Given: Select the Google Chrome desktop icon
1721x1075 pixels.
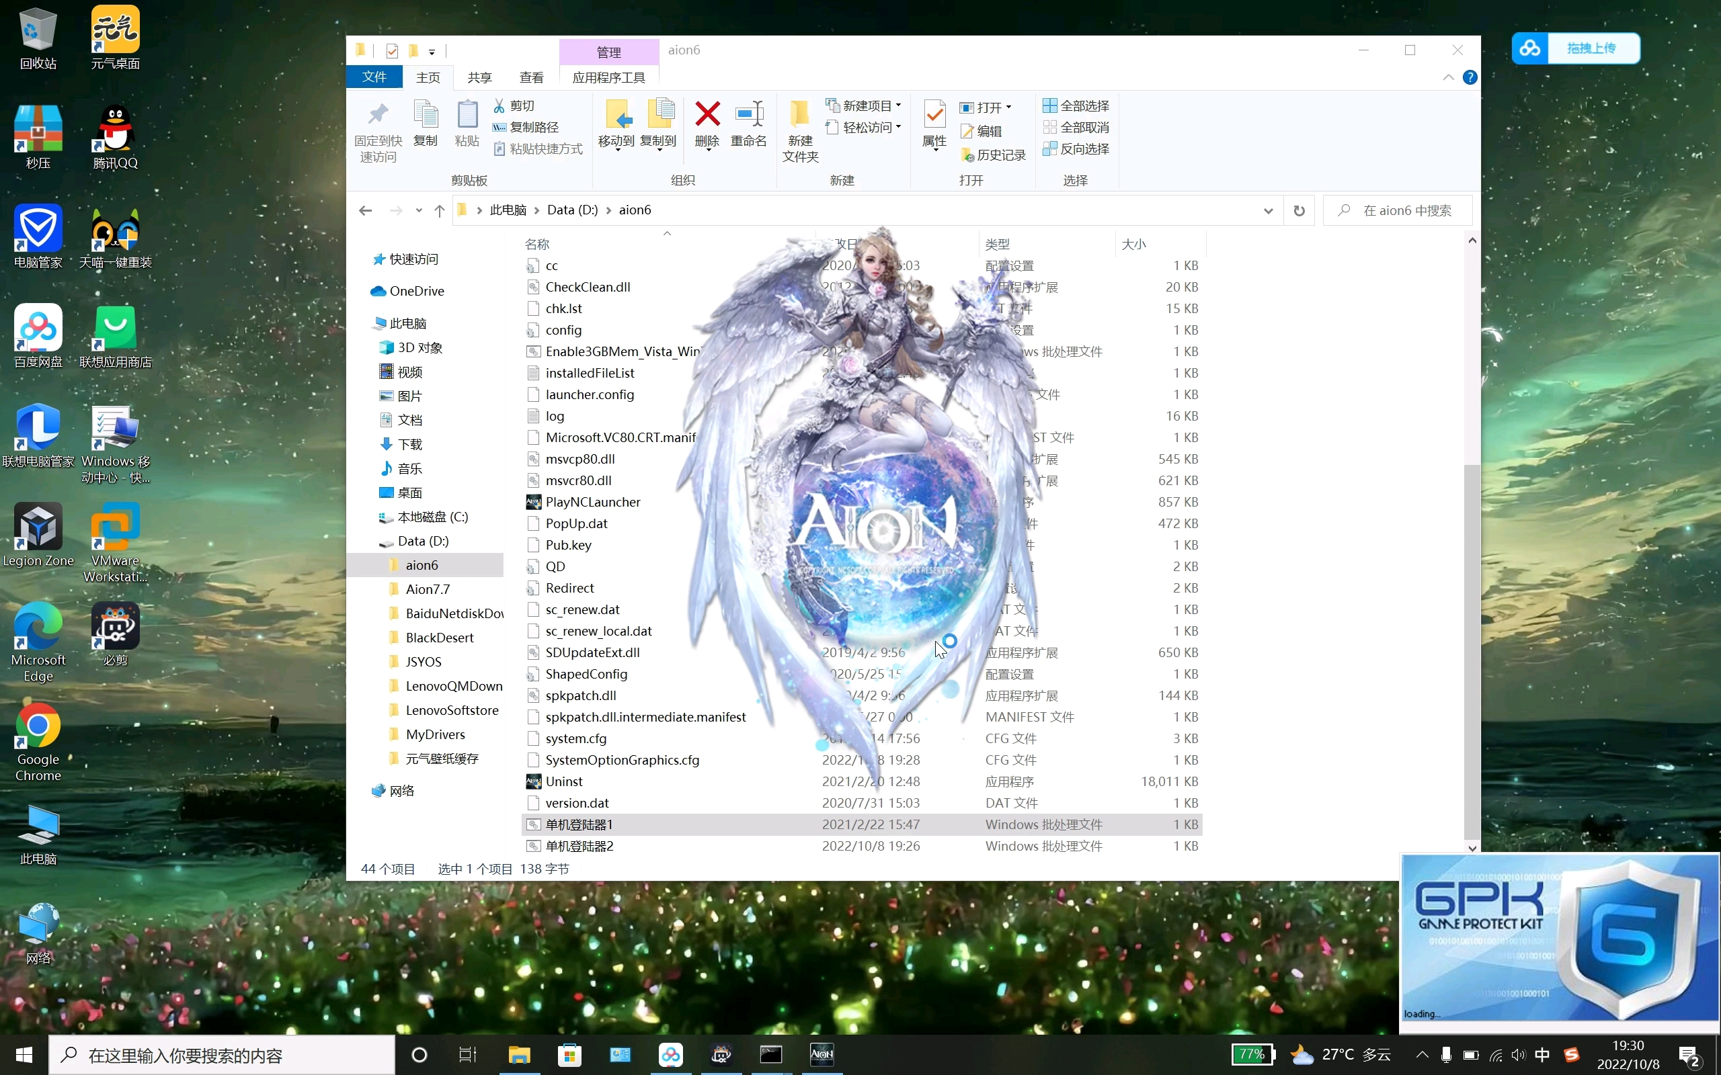Looking at the screenshot, I should coord(38,742).
